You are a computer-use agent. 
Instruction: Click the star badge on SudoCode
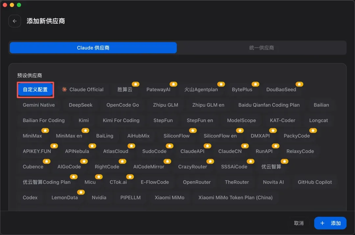click(170, 146)
